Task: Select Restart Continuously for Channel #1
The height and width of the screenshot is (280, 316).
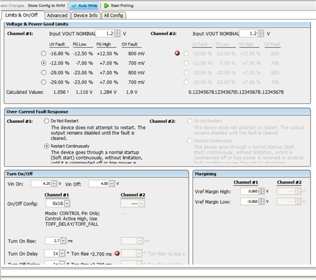Action: click(x=47, y=146)
